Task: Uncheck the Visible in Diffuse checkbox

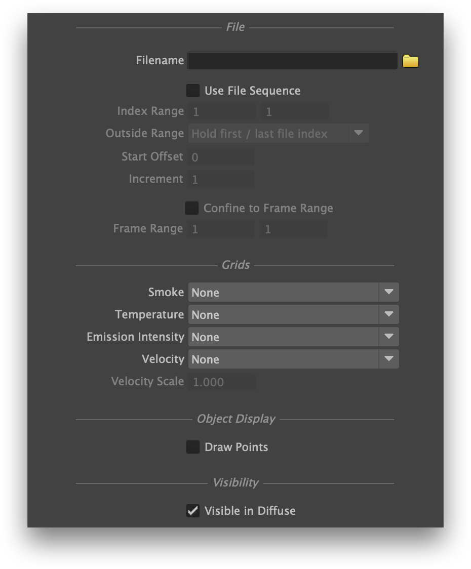Action: click(x=193, y=511)
